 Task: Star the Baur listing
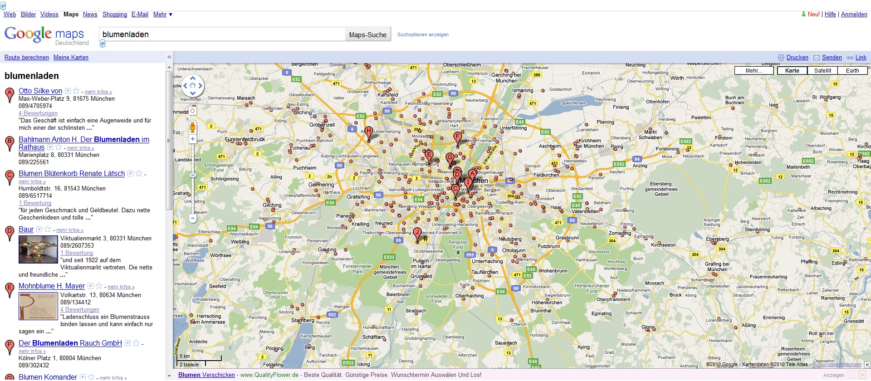click(48, 230)
